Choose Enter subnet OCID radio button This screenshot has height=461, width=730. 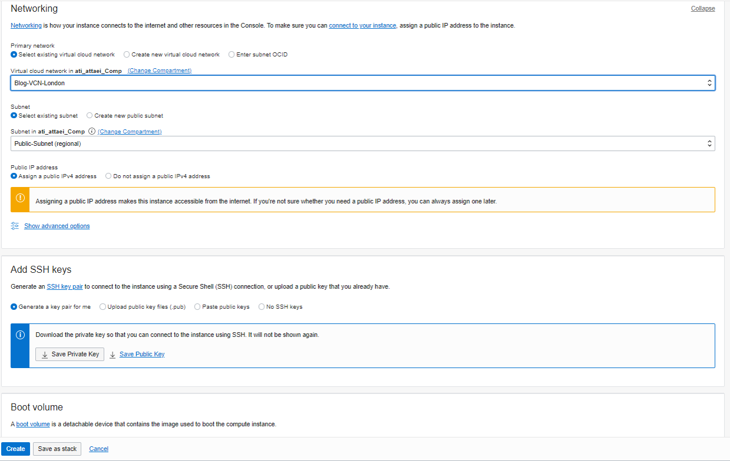231,55
